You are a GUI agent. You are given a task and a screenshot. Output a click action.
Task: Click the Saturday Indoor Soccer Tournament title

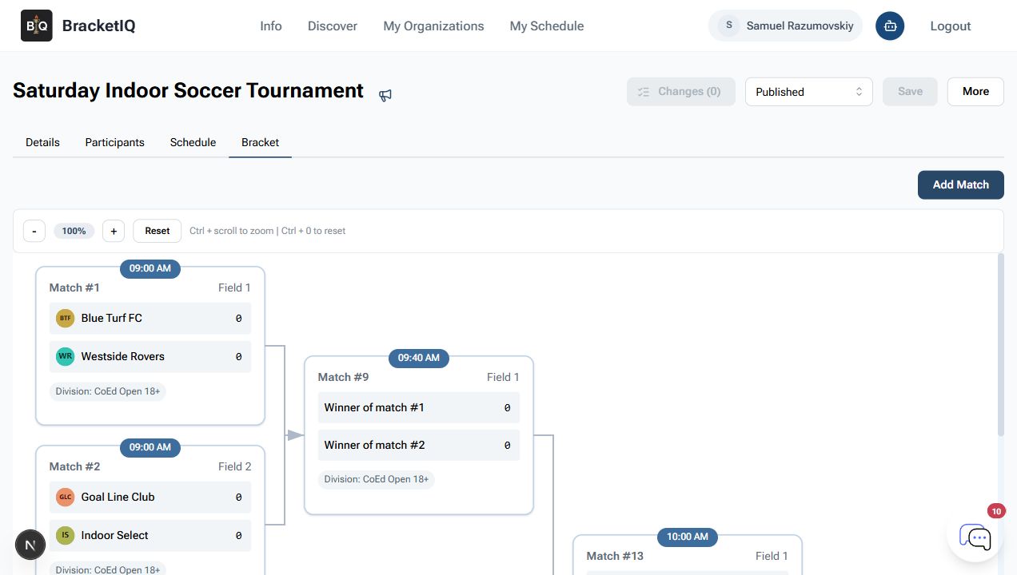point(188,90)
